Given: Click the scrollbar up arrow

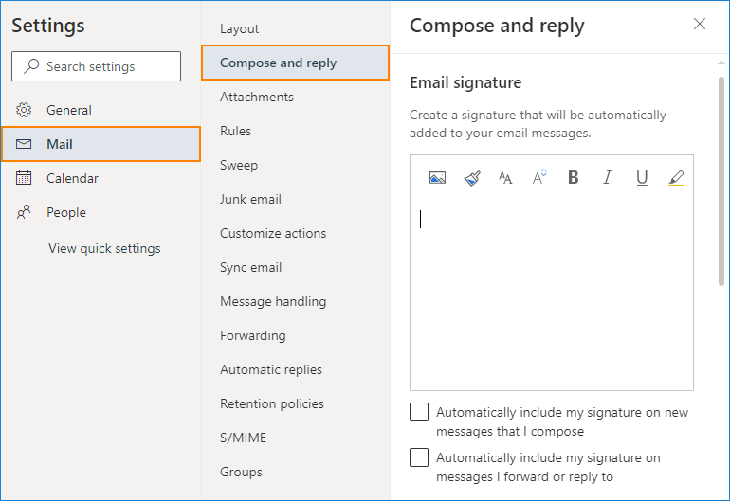Looking at the screenshot, I should [721, 63].
